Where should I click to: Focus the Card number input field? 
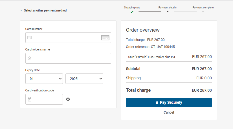68,38
